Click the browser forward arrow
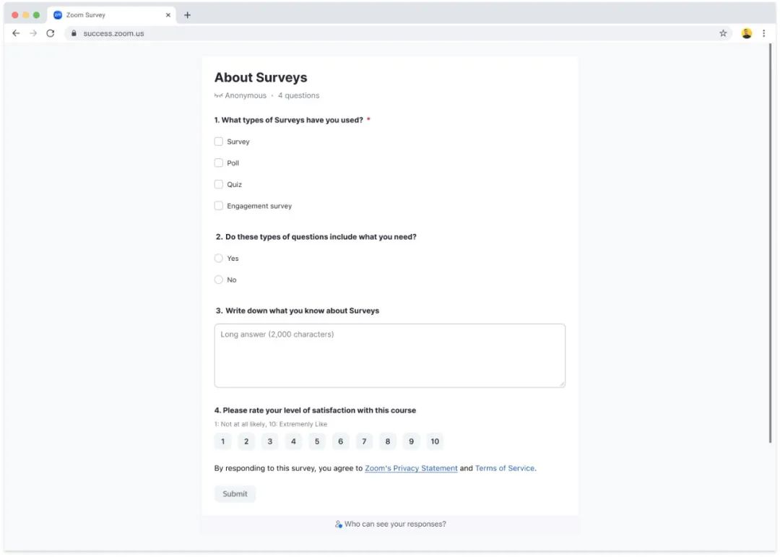This screenshot has height=557, width=780. click(33, 33)
